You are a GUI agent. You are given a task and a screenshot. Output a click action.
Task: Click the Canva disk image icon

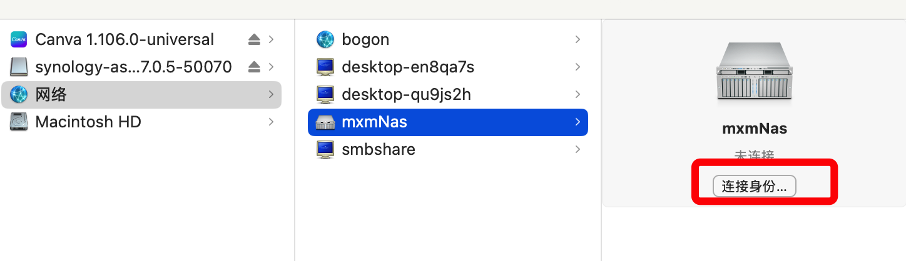click(x=19, y=39)
